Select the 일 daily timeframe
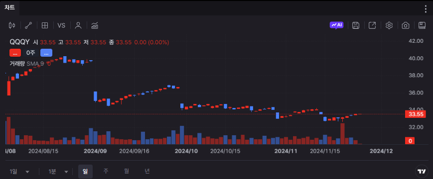The height and width of the screenshot is (179, 433). [85, 172]
